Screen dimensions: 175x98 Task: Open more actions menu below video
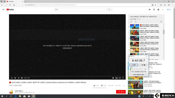pos(124,86)
